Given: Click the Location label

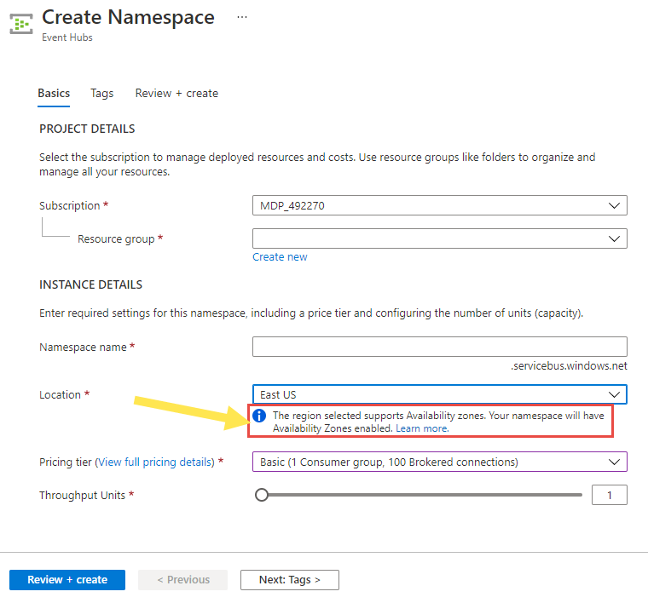Looking at the screenshot, I should tap(60, 394).
